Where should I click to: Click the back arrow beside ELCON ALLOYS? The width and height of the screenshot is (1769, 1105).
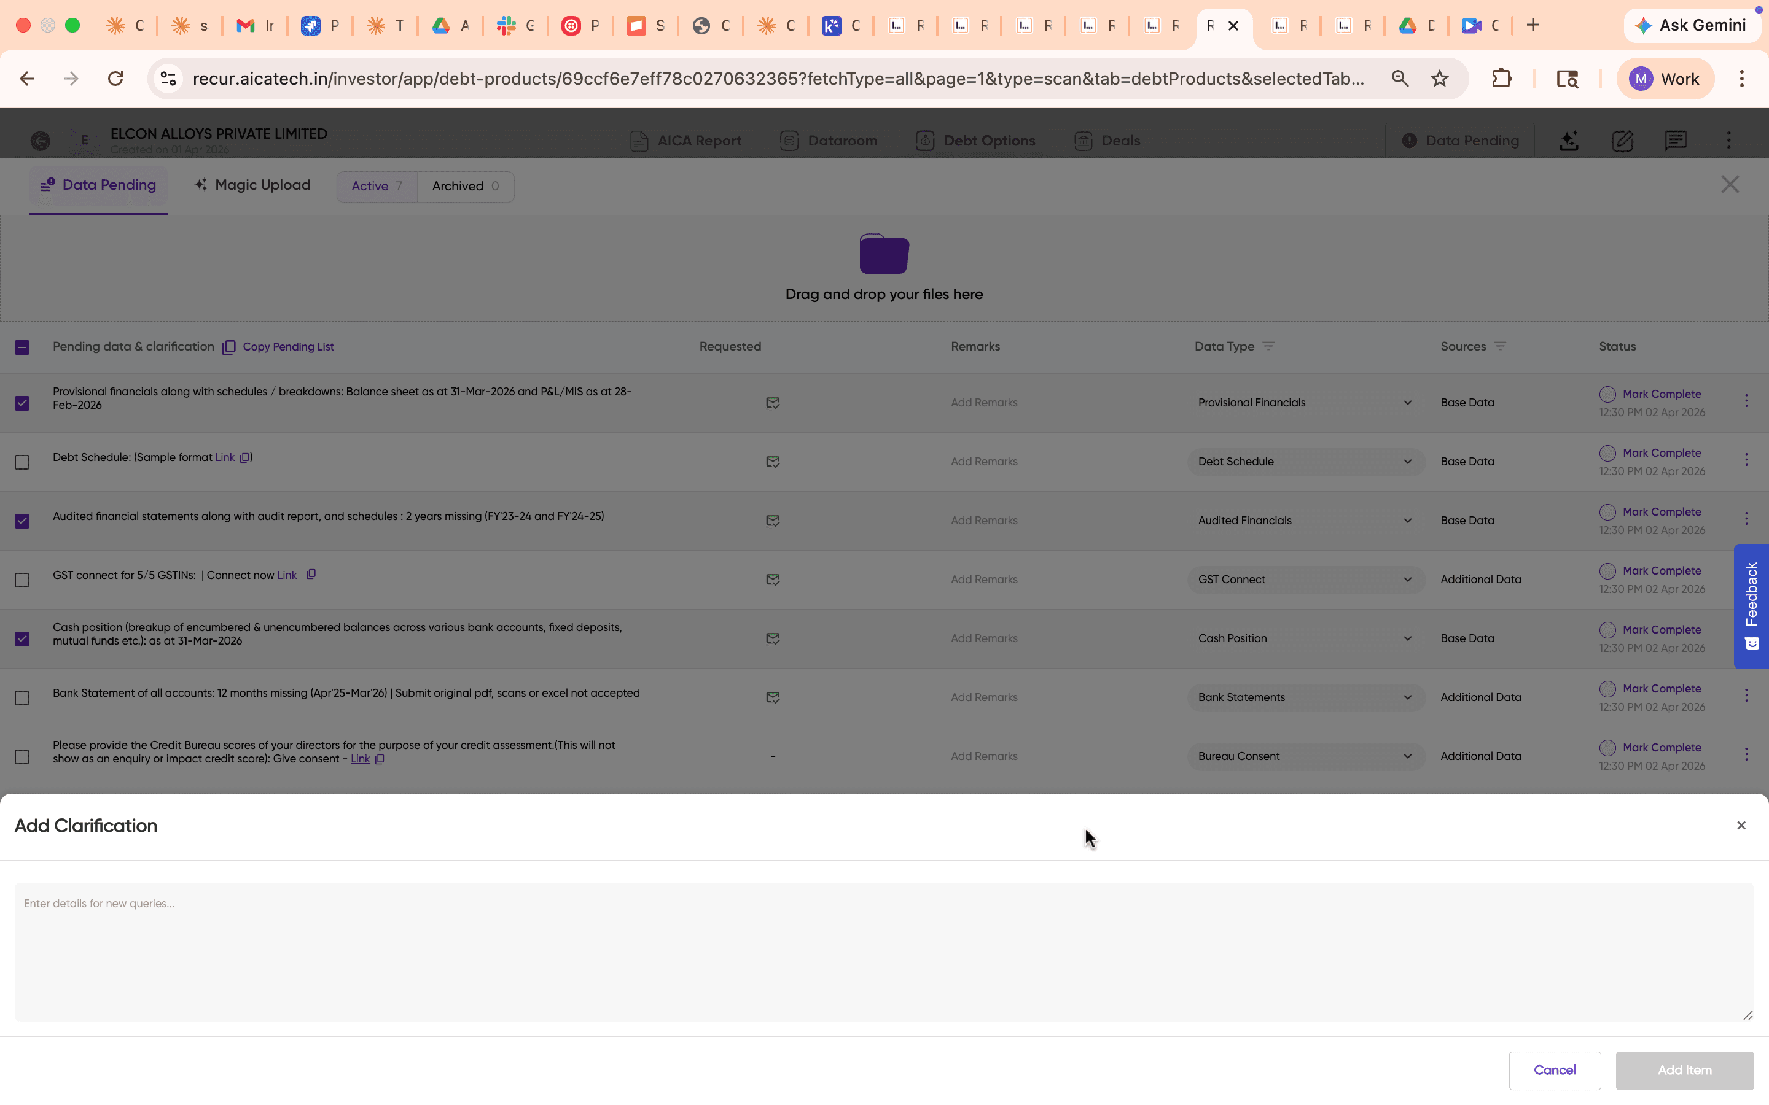[x=40, y=141]
